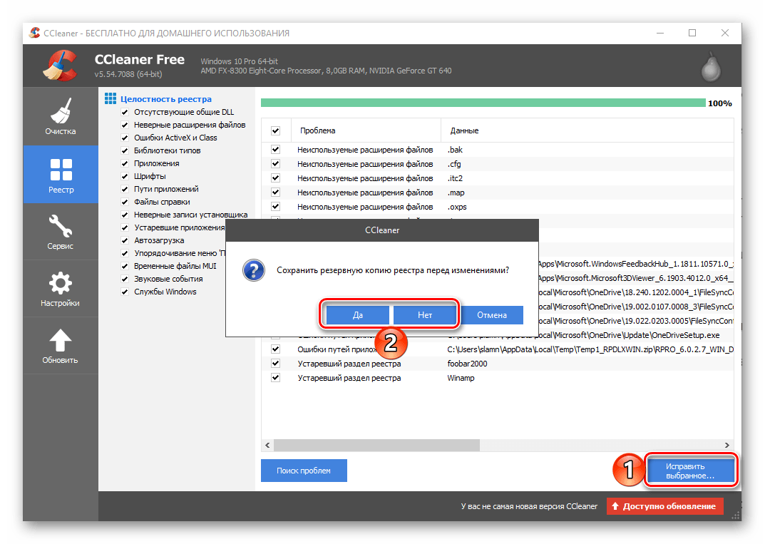The width and height of the screenshot is (765, 544).
Task: Toggle Приложения checkbox
Action: 125,163
